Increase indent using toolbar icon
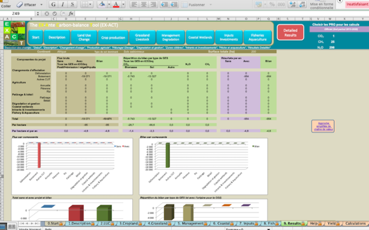Image resolution: width=369 pixels, height=230 pixels. 174,4
